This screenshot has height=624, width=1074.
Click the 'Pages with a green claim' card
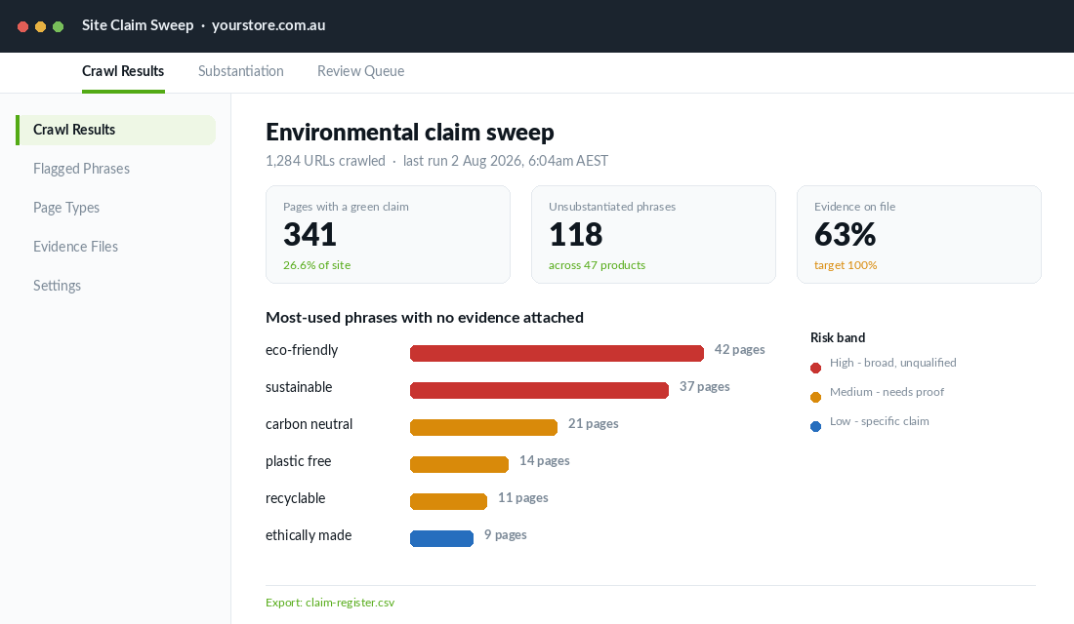pyautogui.click(x=388, y=235)
